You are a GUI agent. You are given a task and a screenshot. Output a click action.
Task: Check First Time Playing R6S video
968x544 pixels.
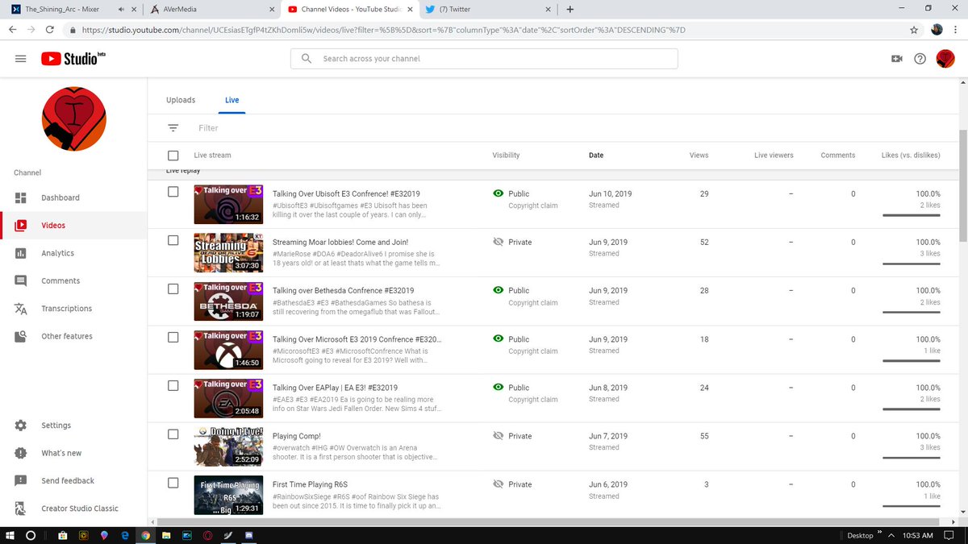click(173, 483)
